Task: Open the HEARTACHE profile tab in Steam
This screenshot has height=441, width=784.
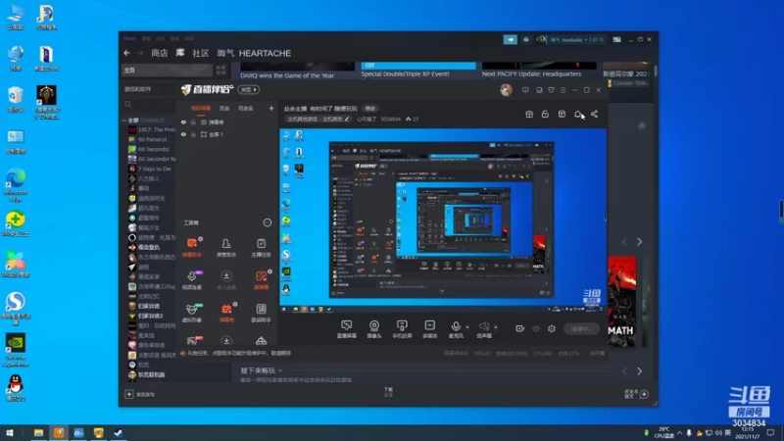Action: tap(254, 53)
